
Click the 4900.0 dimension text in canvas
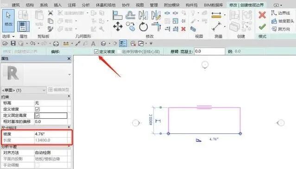pos(151,120)
